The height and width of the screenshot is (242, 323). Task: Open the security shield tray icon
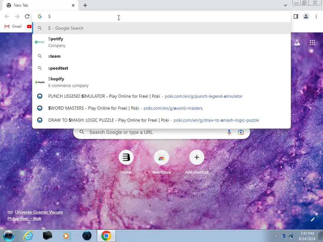point(284,236)
